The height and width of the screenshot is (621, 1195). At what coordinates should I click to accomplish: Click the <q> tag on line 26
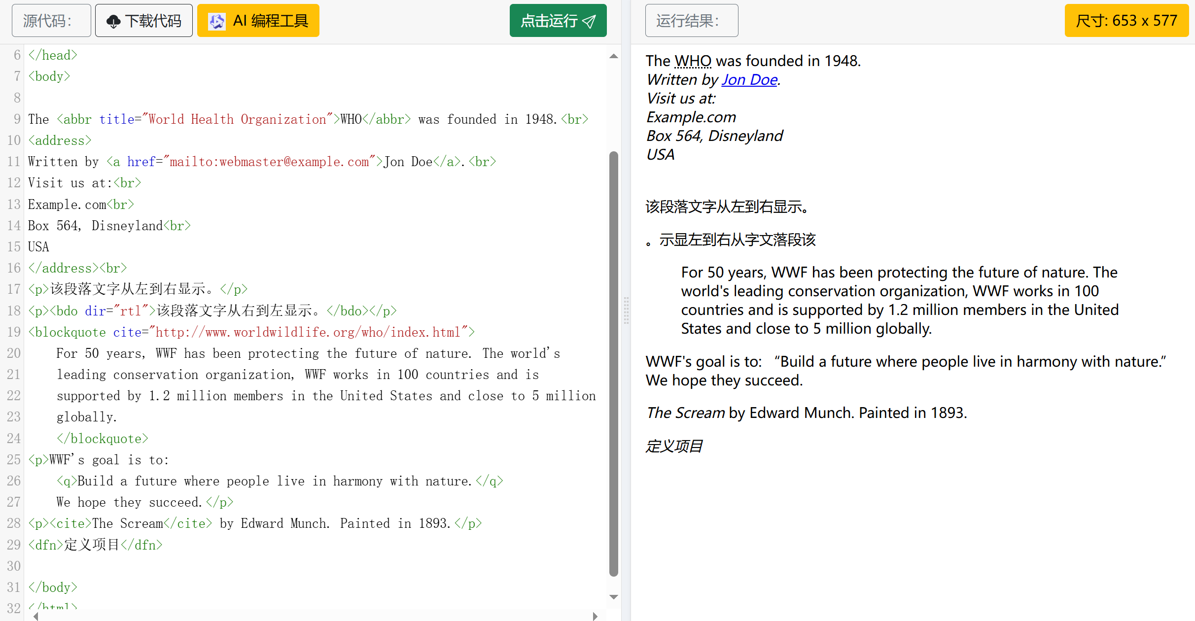click(67, 481)
